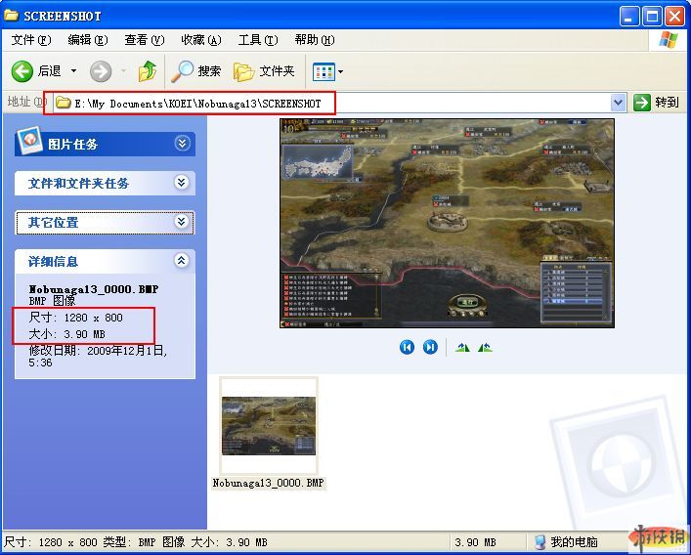Select the Nobunaga13_0000.BMP thumbnail
This screenshot has height=555, width=691.
(269, 426)
